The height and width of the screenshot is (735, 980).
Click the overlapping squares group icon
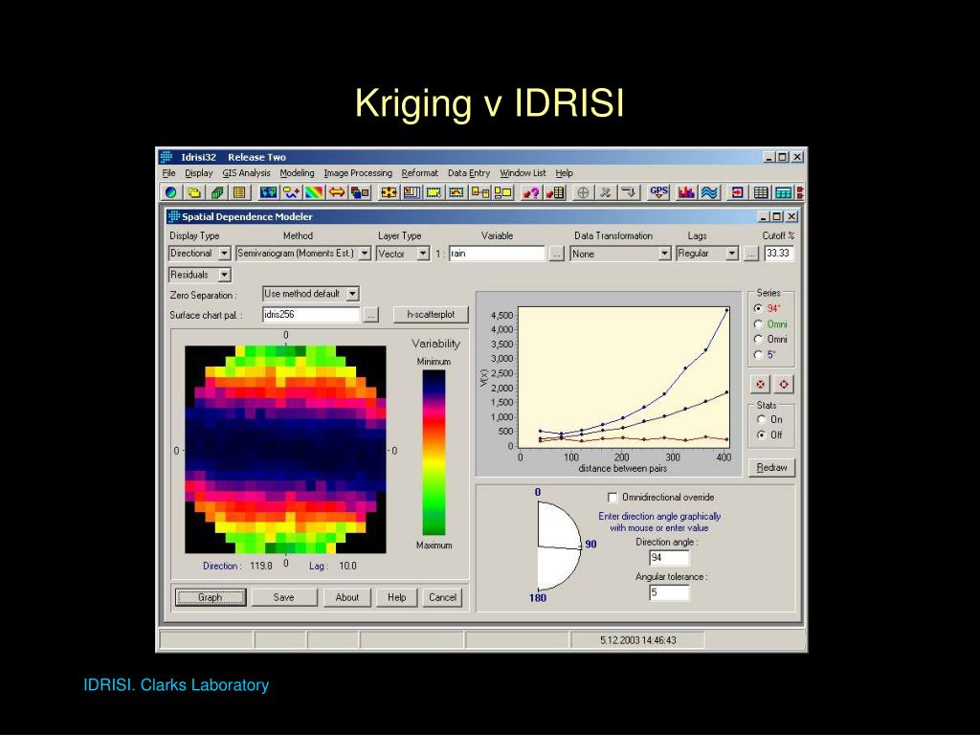pyautogui.click(x=360, y=192)
